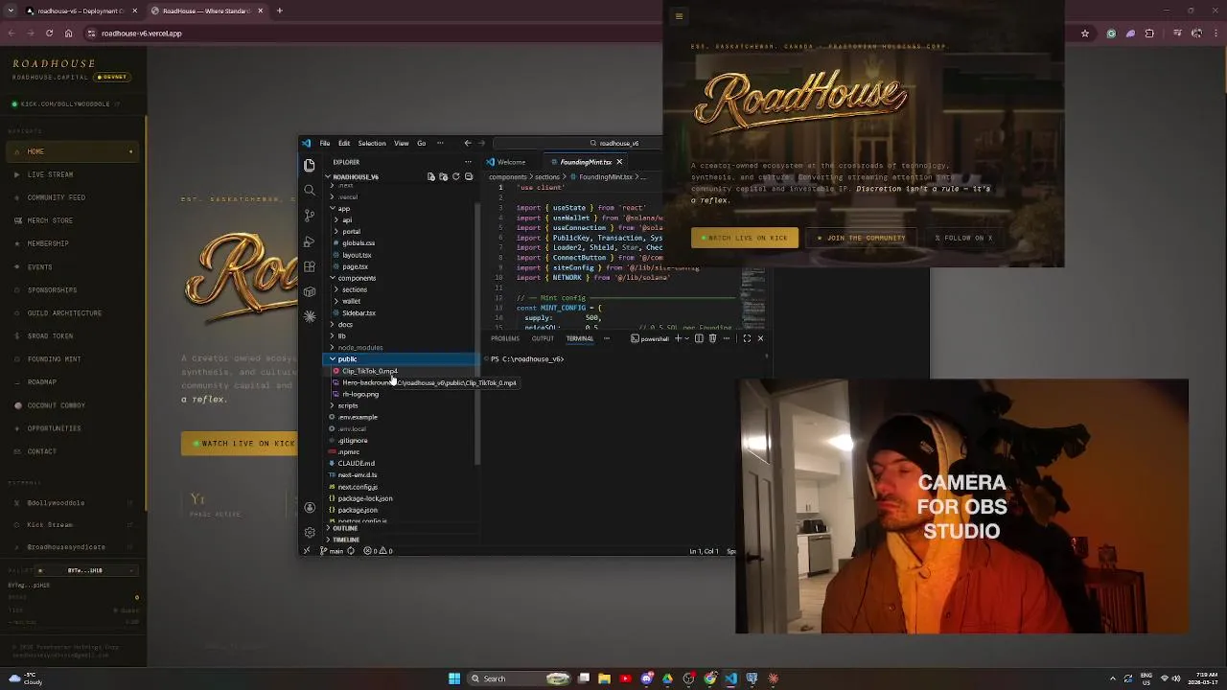Viewport: 1227px width, 690px height.
Task: Reload the browser page
Action: tap(49, 34)
